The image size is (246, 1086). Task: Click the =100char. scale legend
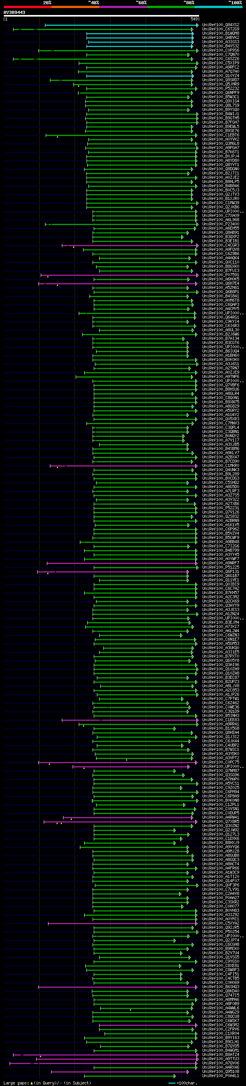tap(183, 1083)
